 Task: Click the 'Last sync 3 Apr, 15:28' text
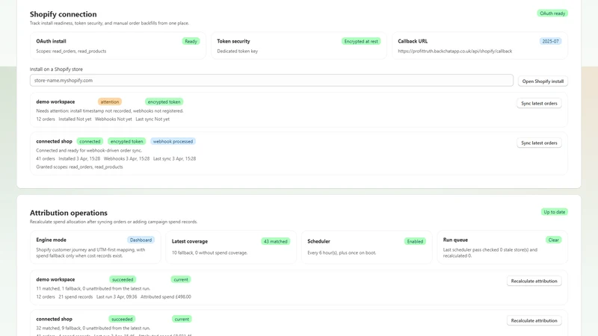pos(174,159)
